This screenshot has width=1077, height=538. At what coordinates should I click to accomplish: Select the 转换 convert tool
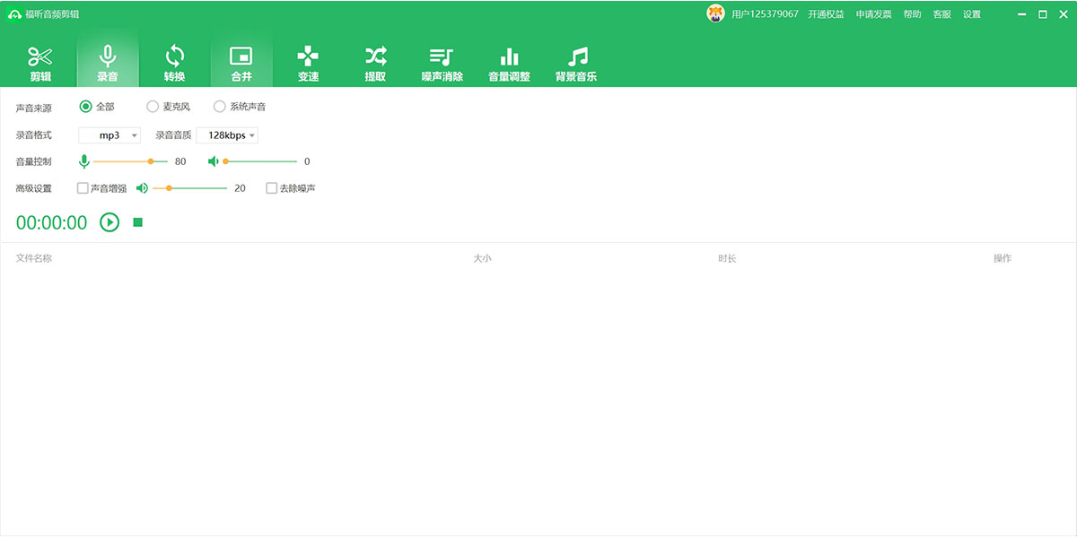pyautogui.click(x=174, y=63)
